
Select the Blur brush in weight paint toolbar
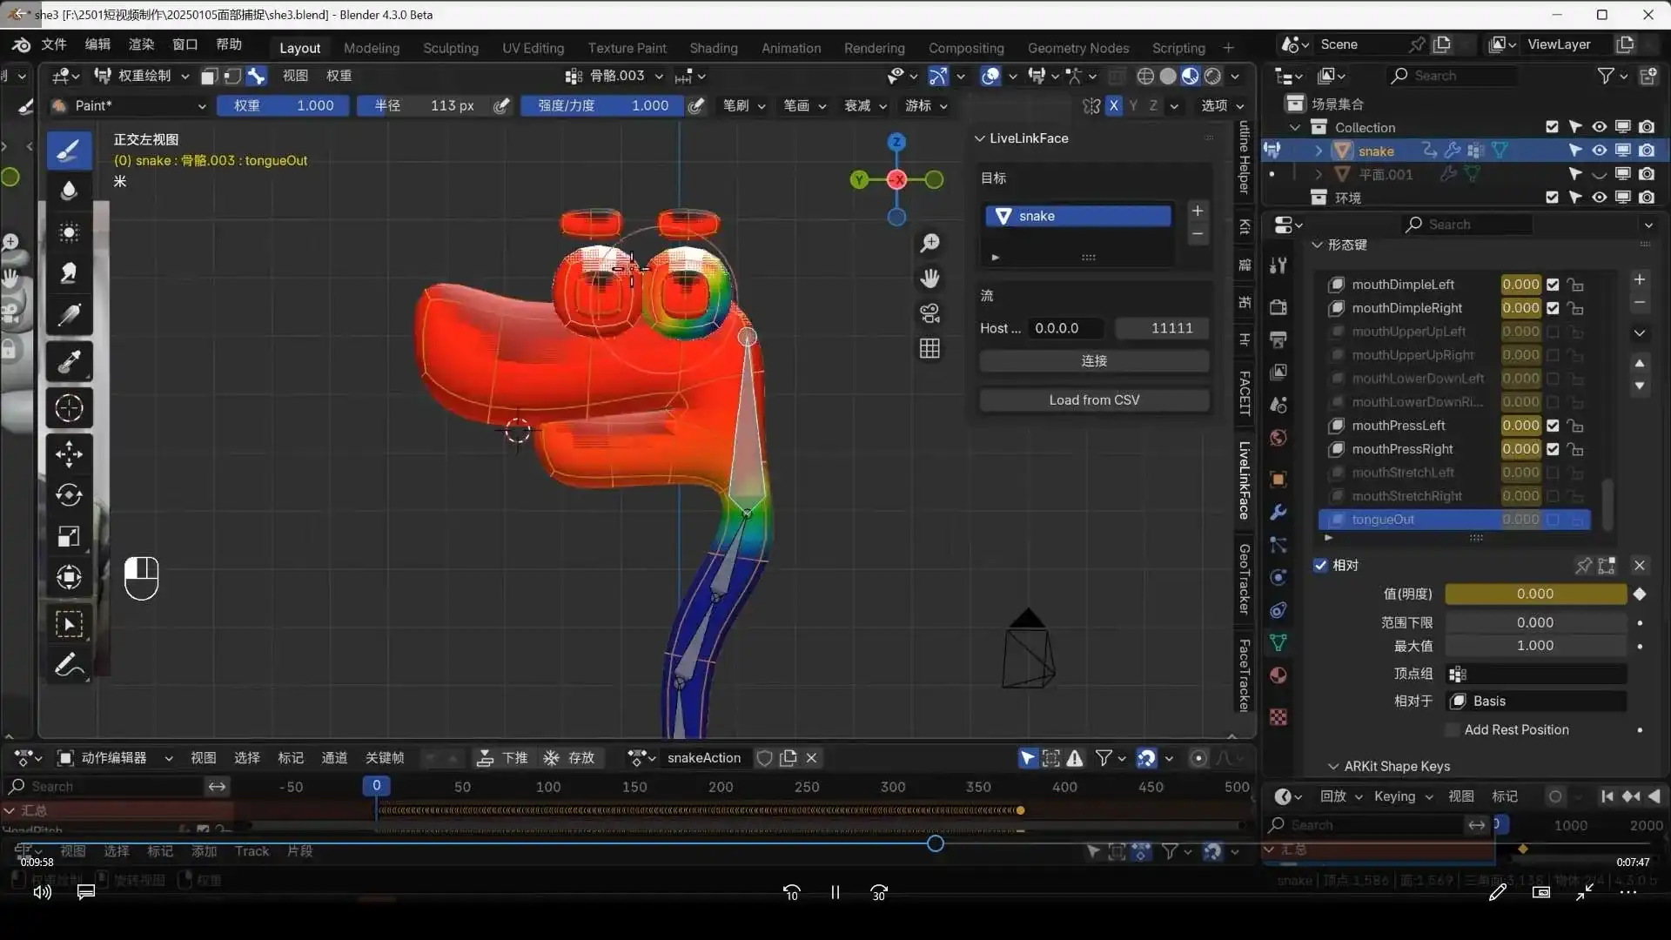tap(68, 191)
